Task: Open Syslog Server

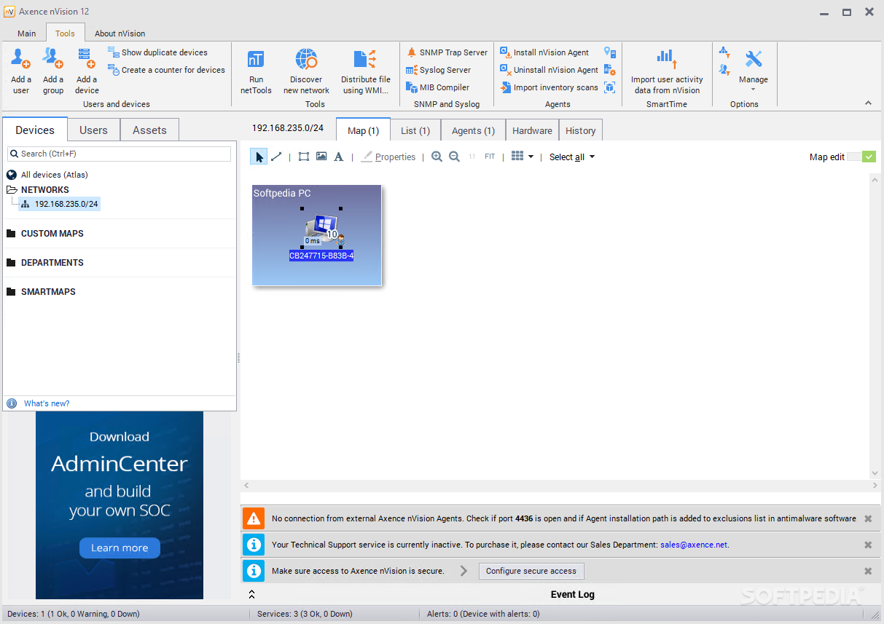Action: coord(438,70)
